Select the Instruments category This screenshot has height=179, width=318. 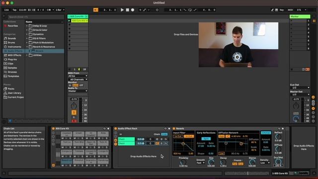(x=14, y=47)
